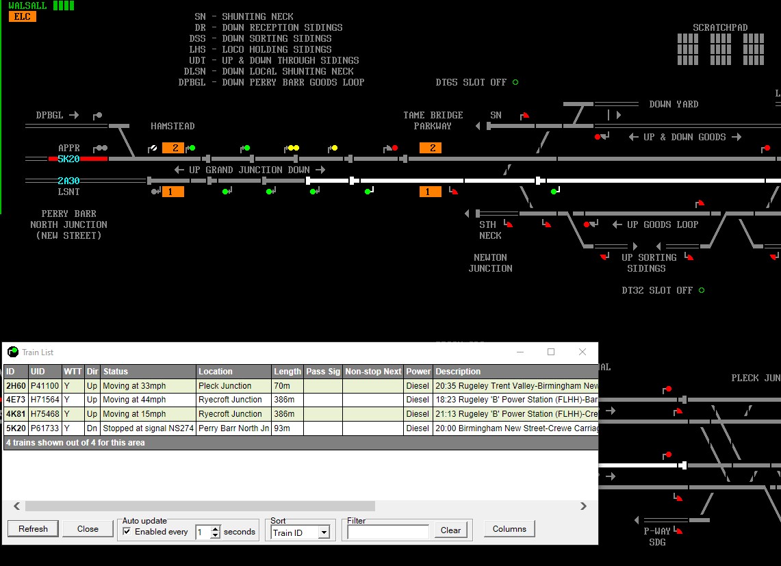Click the red shunt signal next to SN

tap(524, 116)
